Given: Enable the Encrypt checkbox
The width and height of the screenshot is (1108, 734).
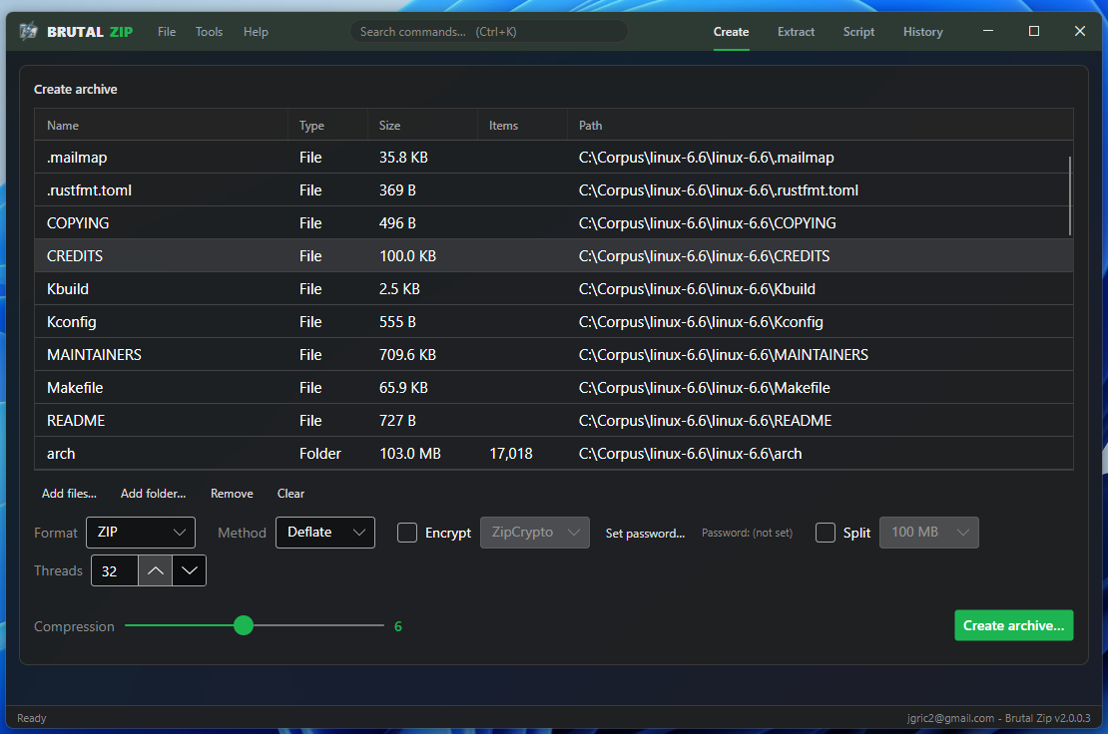Looking at the screenshot, I should 407,533.
